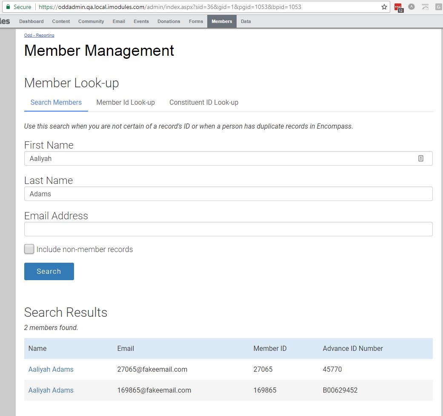443x416 pixels.
Task: Switch to the Member Id Look-up tab
Action: tap(126, 102)
